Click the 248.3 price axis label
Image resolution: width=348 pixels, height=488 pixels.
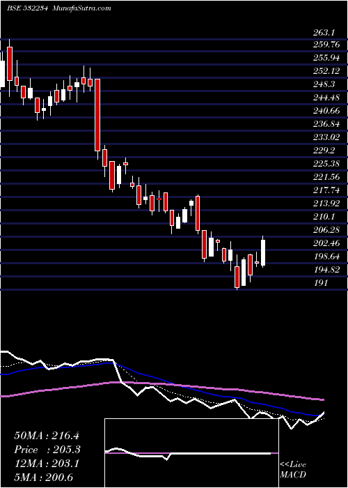(324, 84)
